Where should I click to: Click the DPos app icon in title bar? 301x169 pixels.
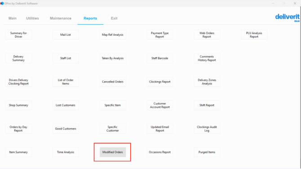click(x=2, y=4)
